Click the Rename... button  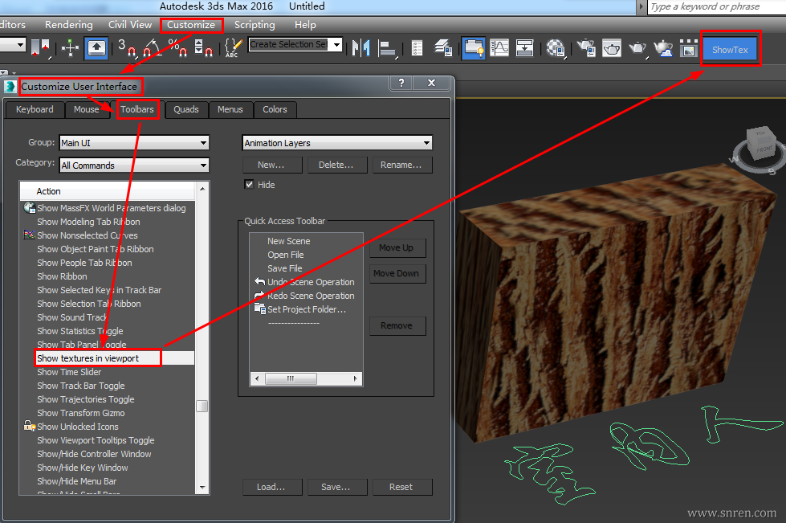[x=401, y=165]
